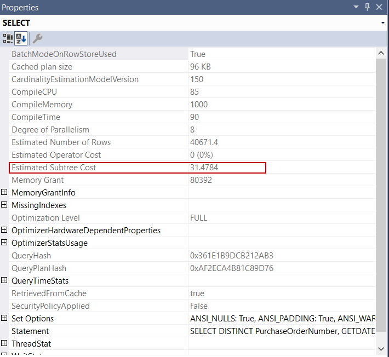Expand MemoryGrantInfo node

tap(4, 192)
